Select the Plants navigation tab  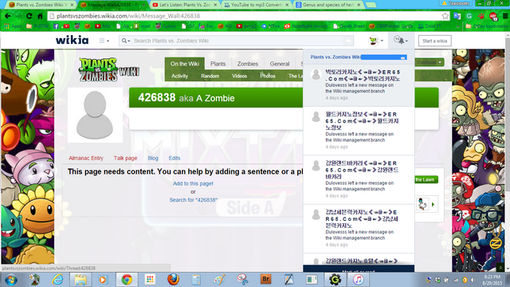click(218, 64)
